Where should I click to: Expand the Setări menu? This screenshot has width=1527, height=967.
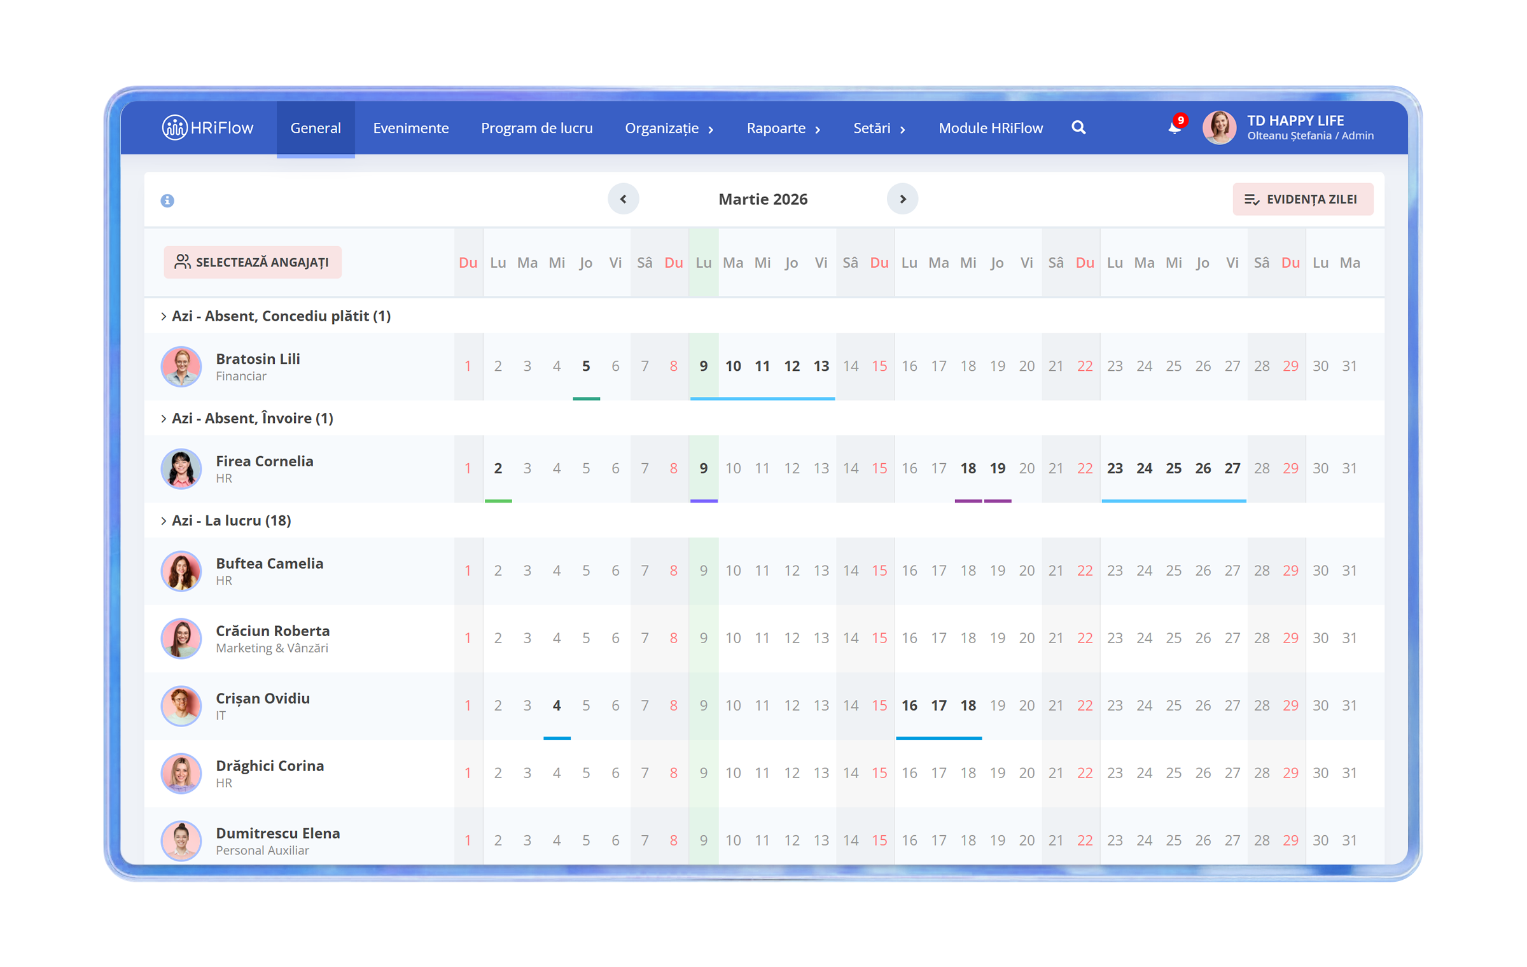(879, 128)
